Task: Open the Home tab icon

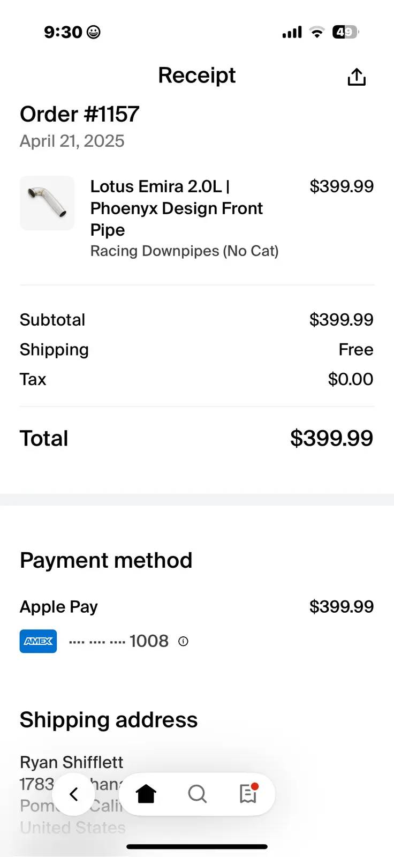Action: click(x=146, y=794)
